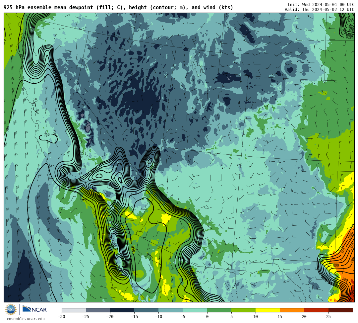The height and width of the screenshot is (323, 358).
Task: Open the ensemble.ucar.edu link text
Action: tap(26, 319)
